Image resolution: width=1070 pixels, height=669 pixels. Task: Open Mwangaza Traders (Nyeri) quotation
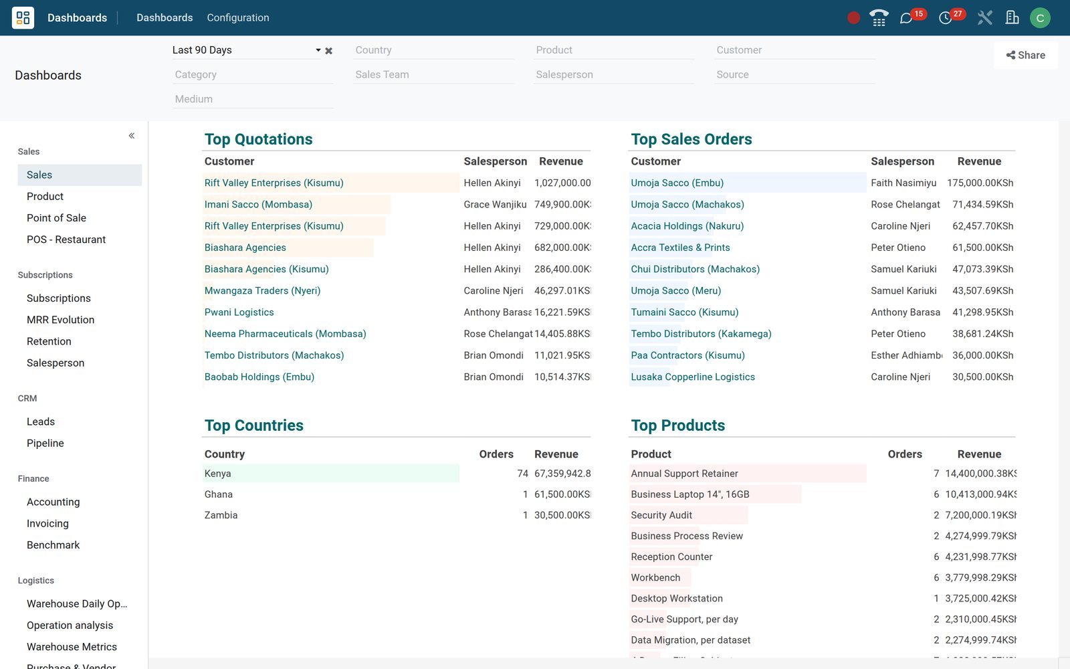click(263, 290)
